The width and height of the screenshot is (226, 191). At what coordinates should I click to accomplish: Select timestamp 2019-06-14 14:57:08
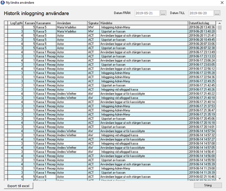202,143
